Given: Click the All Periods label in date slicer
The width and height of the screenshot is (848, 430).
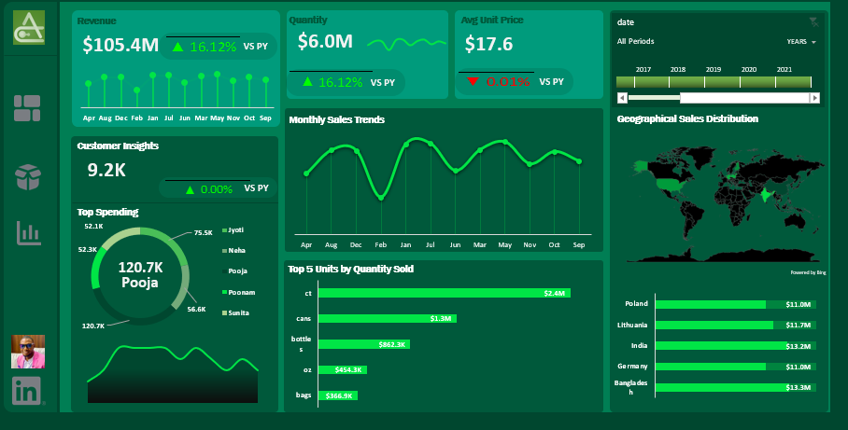Looking at the screenshot, I should [x=635, y=41].
